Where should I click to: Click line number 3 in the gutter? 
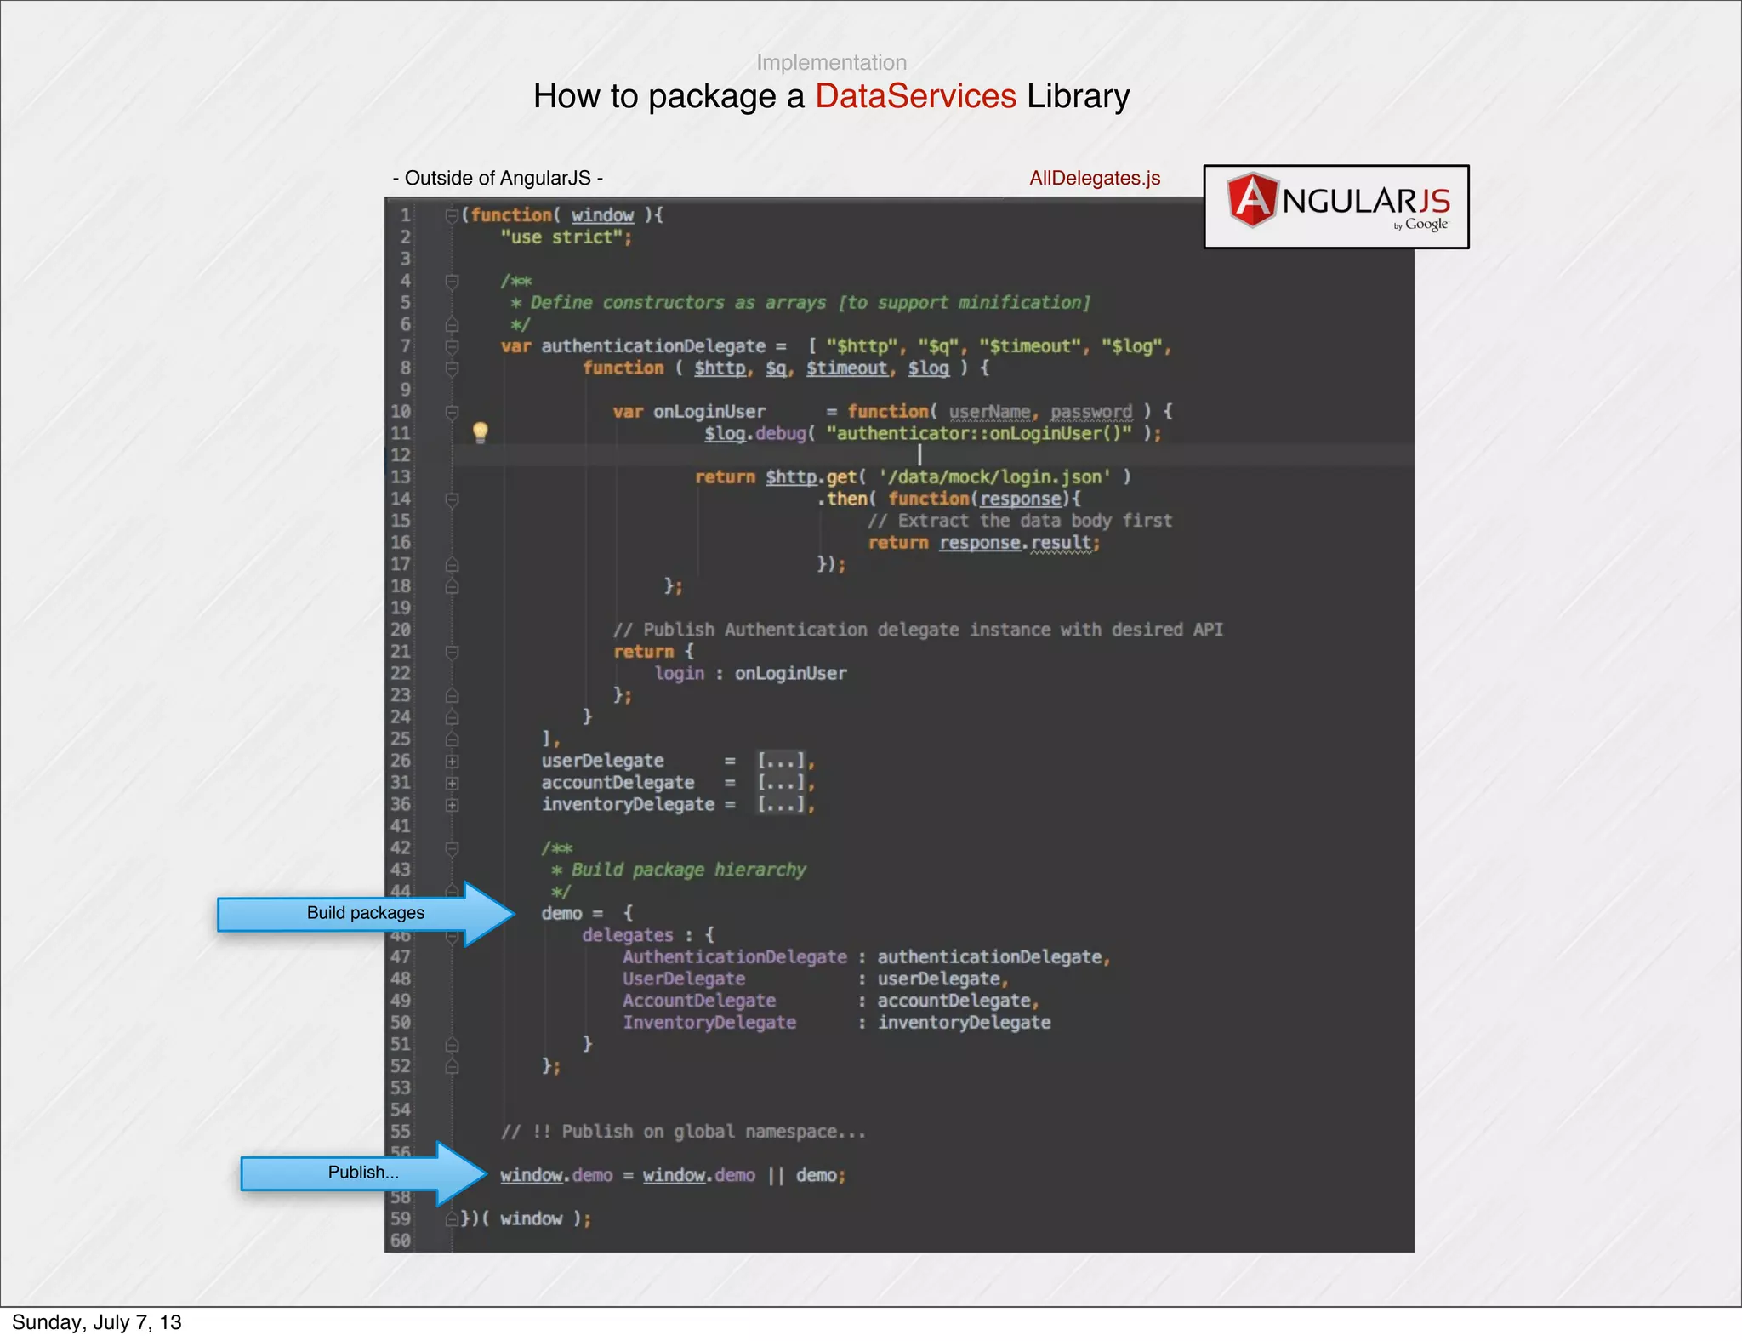tap(406, 260)
